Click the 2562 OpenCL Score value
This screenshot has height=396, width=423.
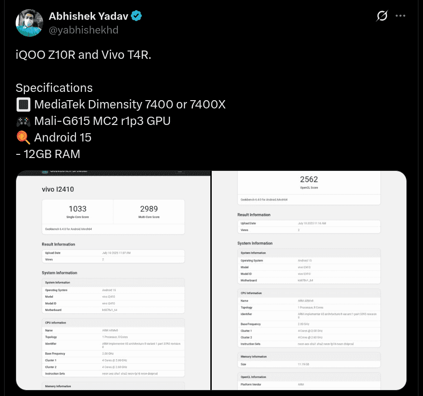[x=309, y=180]
